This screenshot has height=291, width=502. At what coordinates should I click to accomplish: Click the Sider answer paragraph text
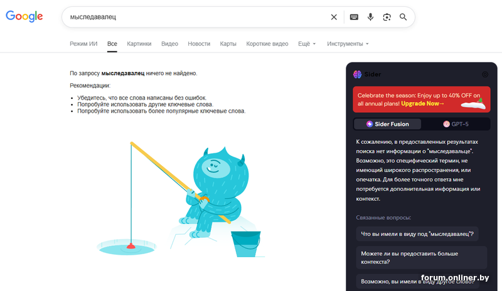(418, 170)
